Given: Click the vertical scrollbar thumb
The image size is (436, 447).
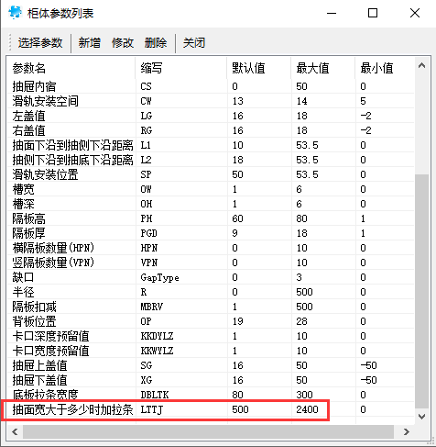Looking at the screenshot, I should click(x=421, y=291).
